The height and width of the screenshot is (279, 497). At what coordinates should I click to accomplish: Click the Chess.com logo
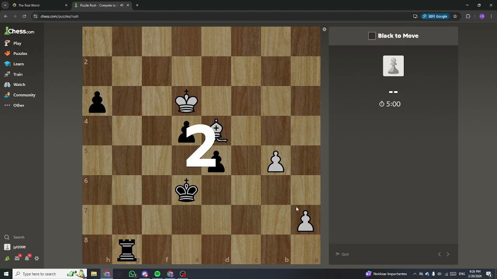19,31
